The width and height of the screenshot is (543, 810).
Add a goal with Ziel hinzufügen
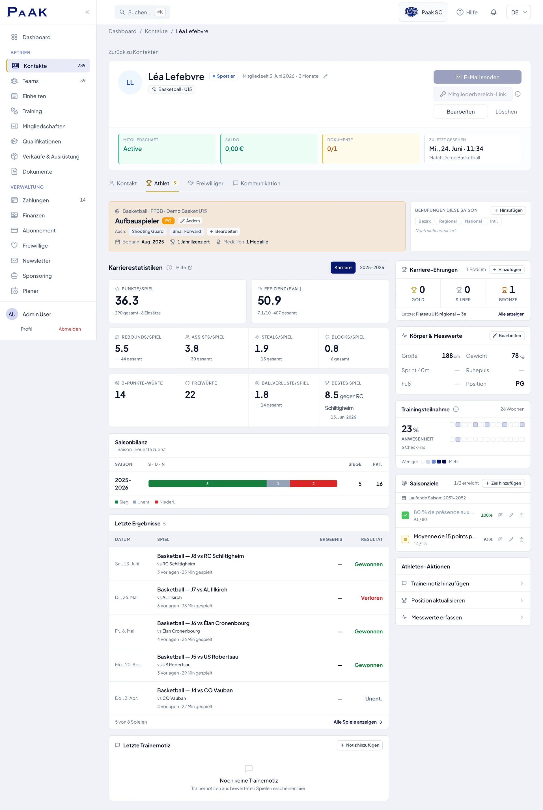[503, 483]
